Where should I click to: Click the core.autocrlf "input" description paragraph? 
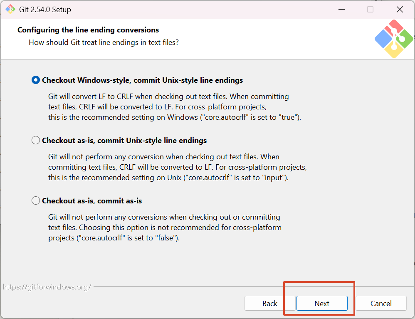(177, 167)
